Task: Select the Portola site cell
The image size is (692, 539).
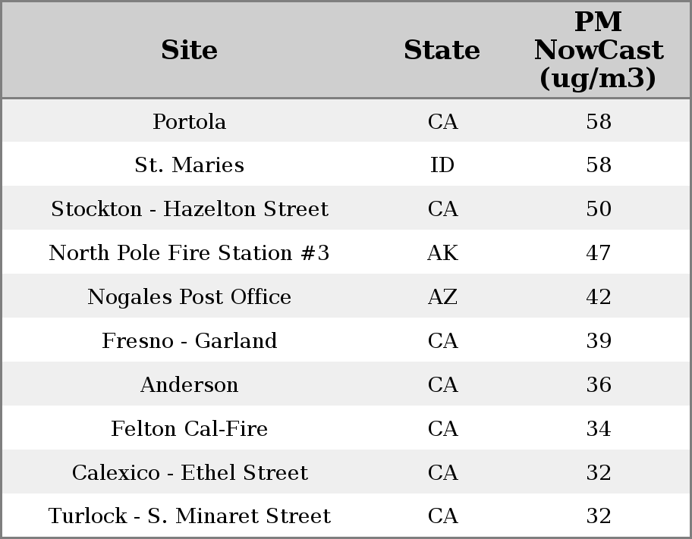Action: point(189,121)
